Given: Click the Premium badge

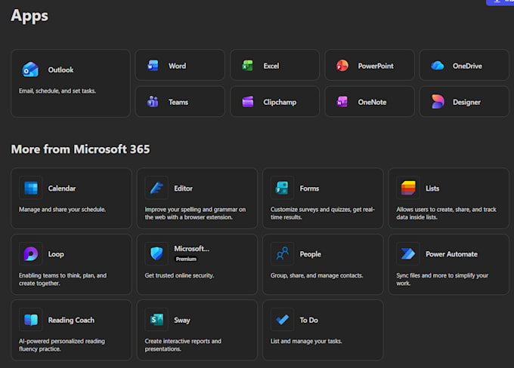Looking at the screenshot, I should coord(186,259).
